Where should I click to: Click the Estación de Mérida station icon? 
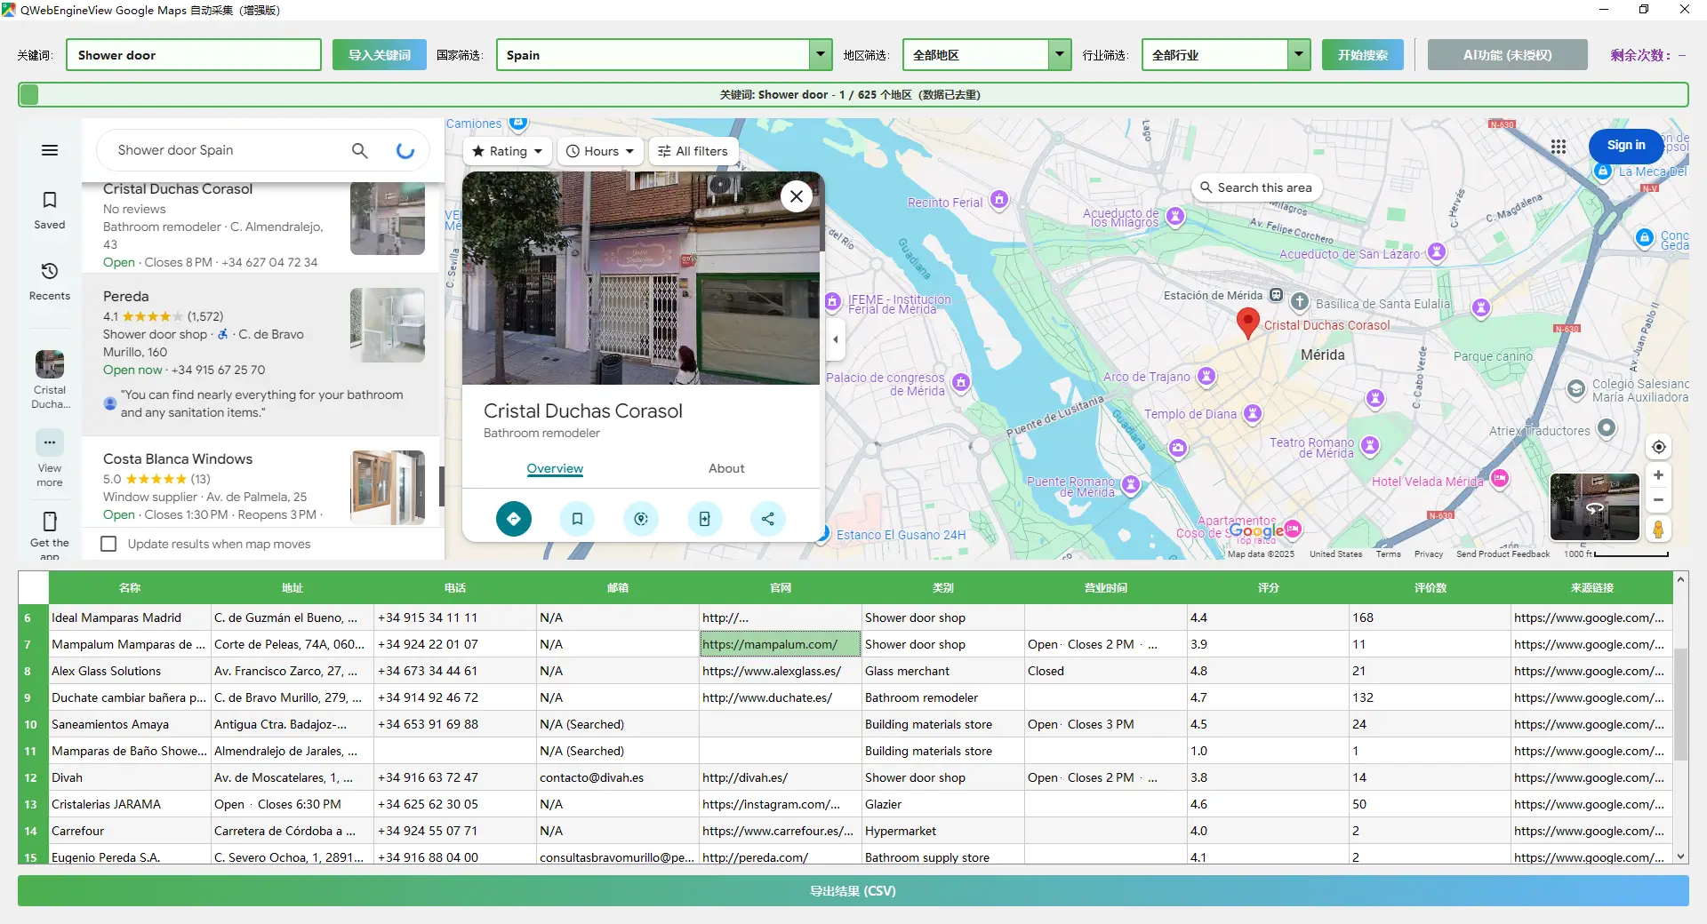tap(1276, 295)
